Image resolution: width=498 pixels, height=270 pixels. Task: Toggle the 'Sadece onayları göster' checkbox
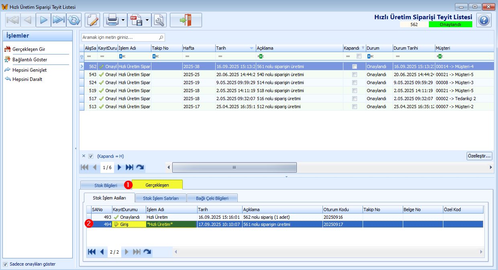[x=5, y=264]
